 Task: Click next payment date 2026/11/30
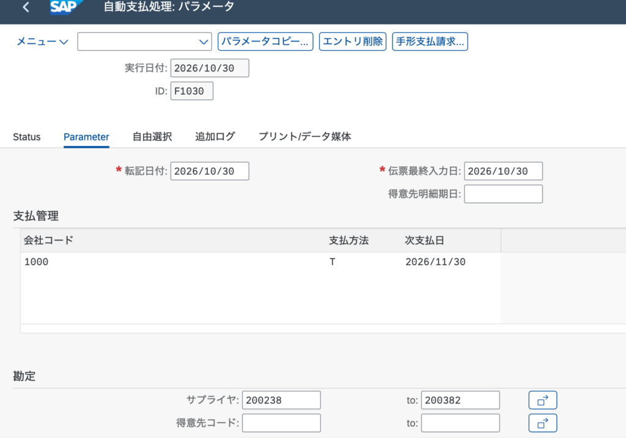click(435, 262)
